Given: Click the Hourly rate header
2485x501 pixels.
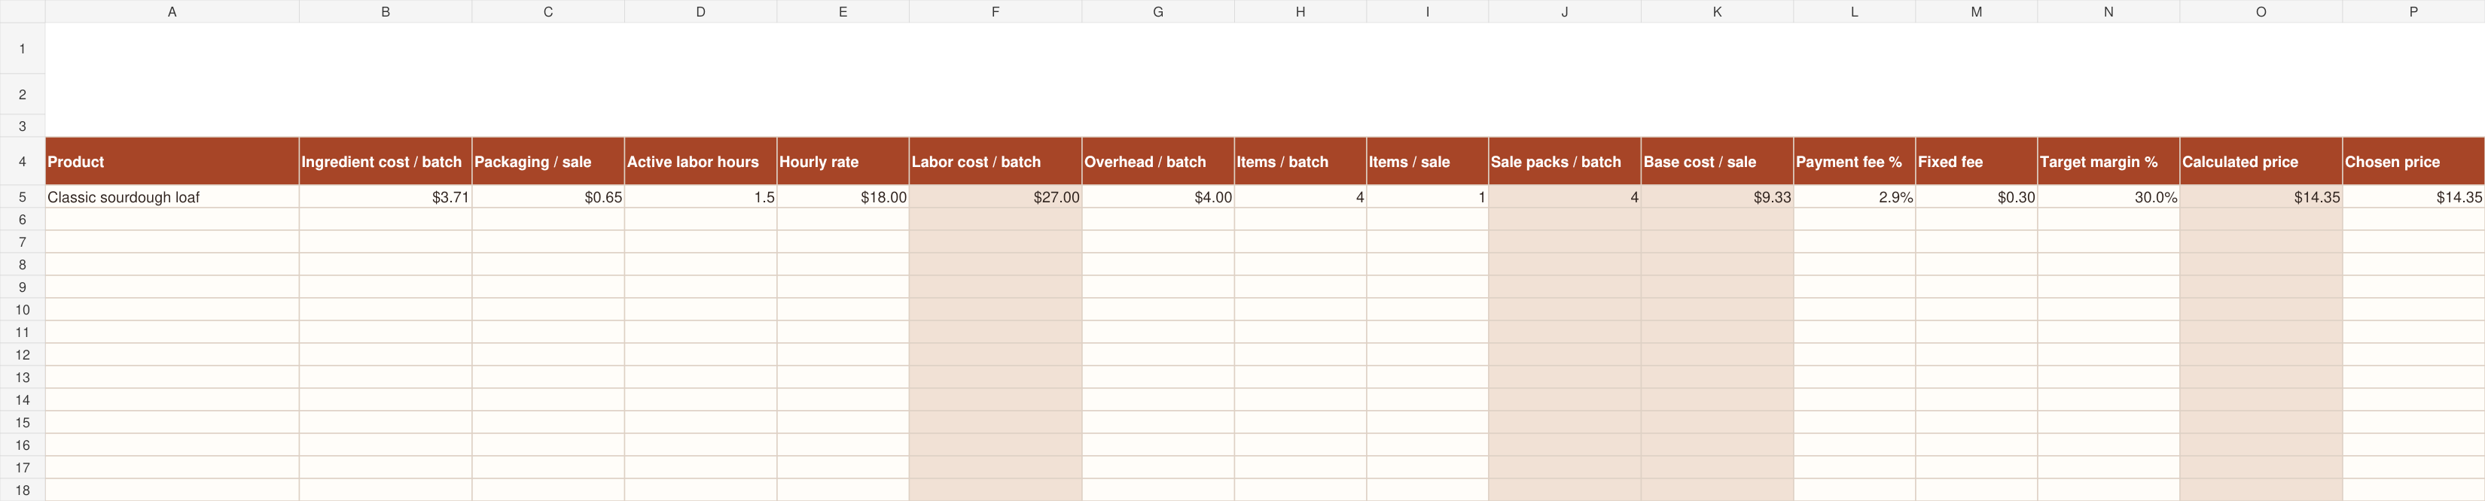Looking at the screenshot, I should [x=842, y=161].
